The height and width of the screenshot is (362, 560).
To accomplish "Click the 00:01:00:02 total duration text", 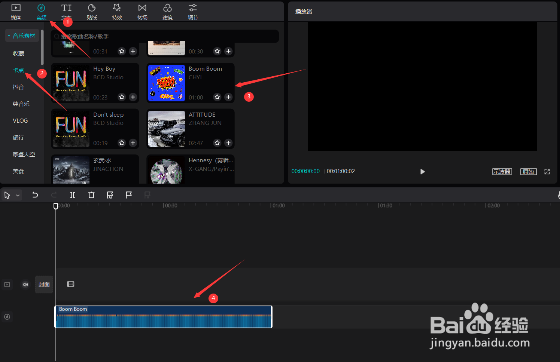I will click(341, 171).
